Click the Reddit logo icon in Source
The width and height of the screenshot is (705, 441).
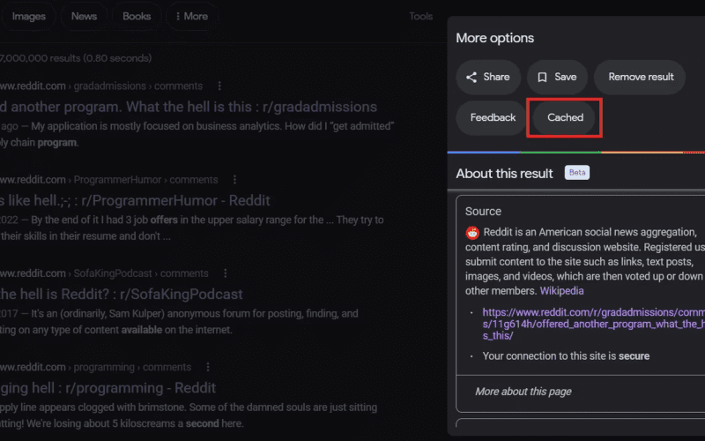pyautogui.click(x=472, y=233)
